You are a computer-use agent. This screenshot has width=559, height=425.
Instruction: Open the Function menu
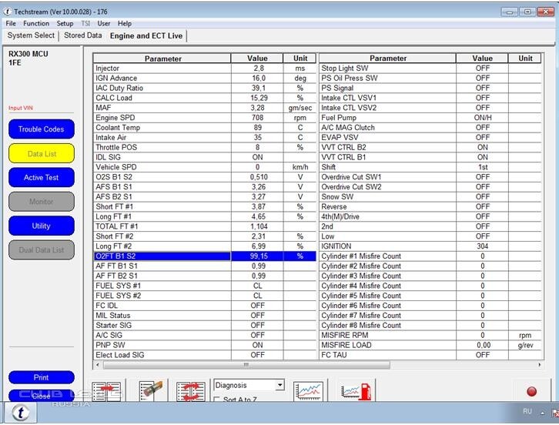point(36,24)
